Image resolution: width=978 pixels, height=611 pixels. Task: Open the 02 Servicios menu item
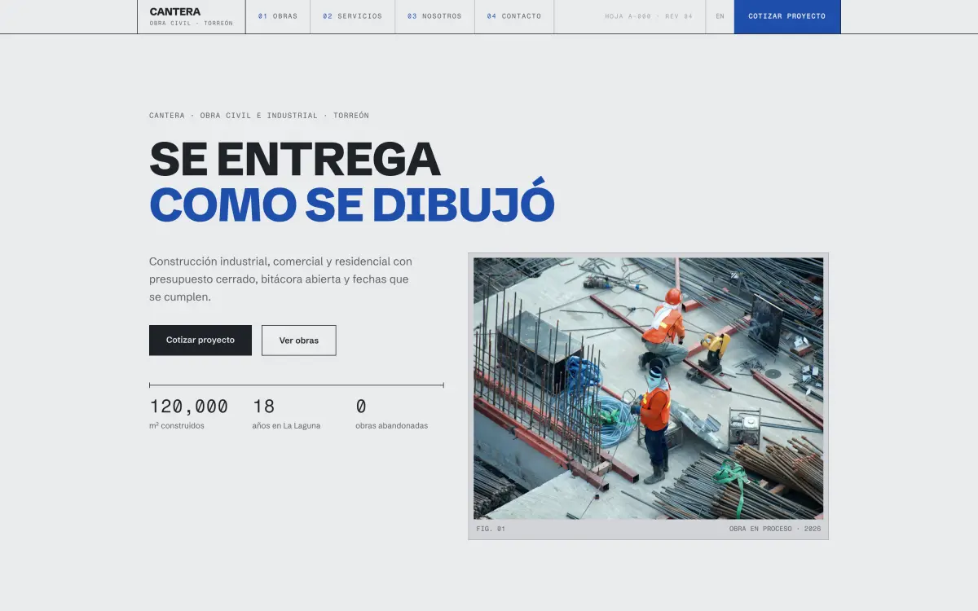(x=352, y=16)
